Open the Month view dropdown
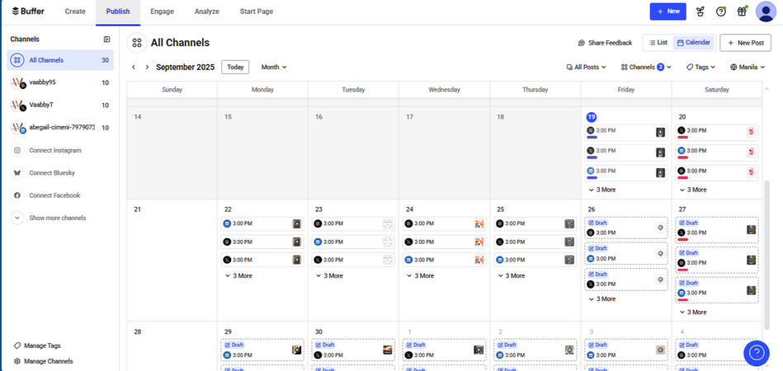 [274, 67]
